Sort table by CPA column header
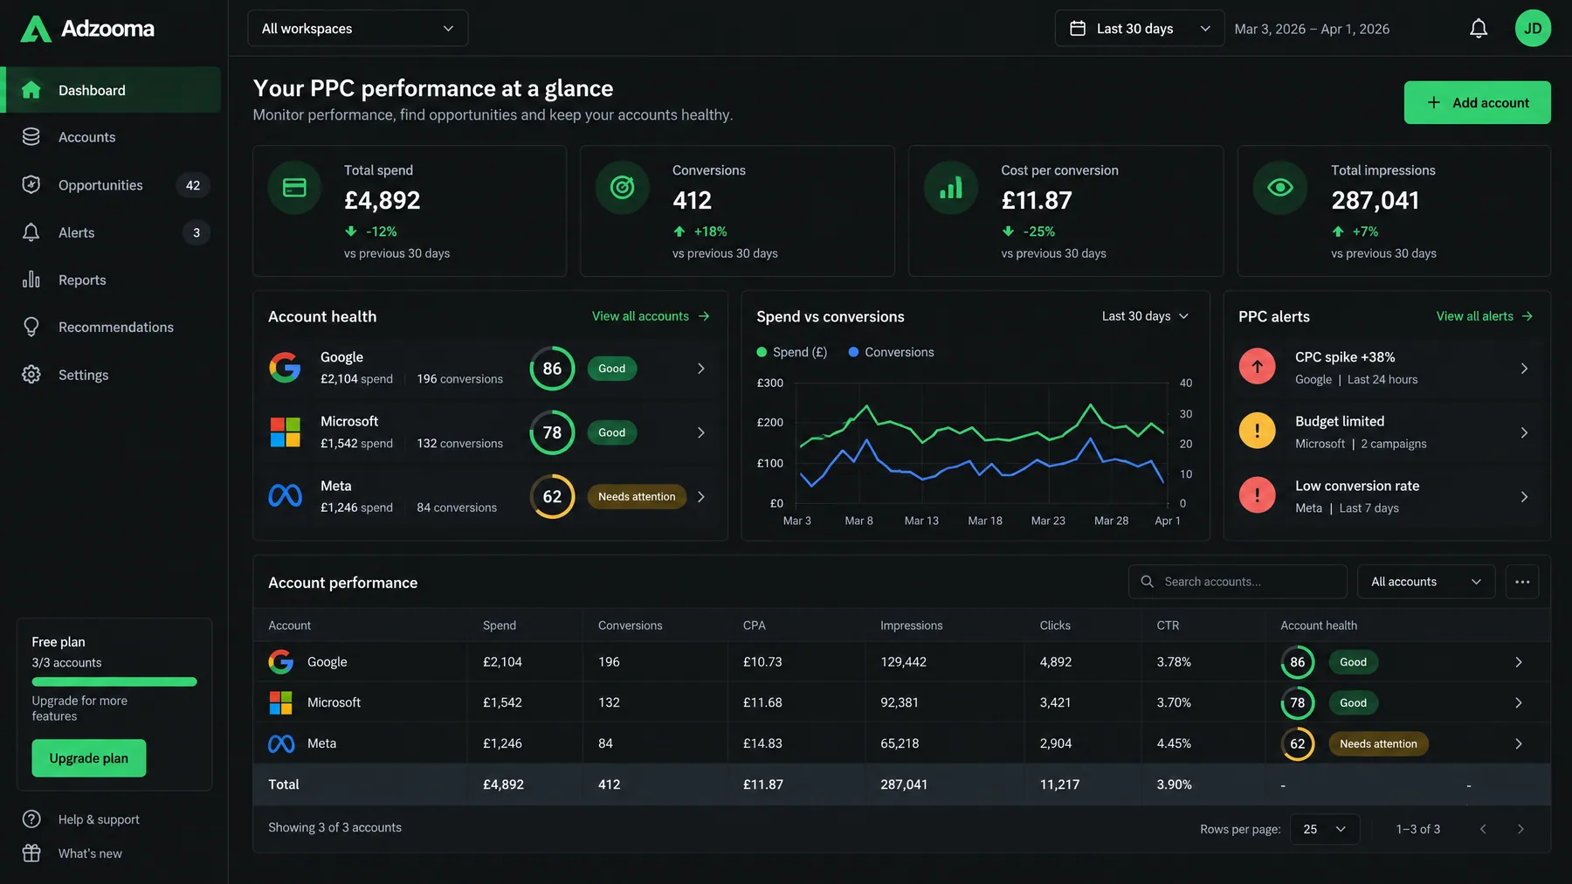Screen dimensions: 1572x884 tap(755, 625)
